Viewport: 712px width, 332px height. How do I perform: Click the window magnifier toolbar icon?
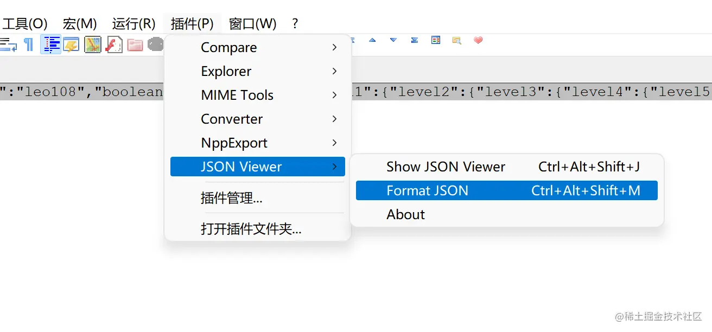[457, 40]
